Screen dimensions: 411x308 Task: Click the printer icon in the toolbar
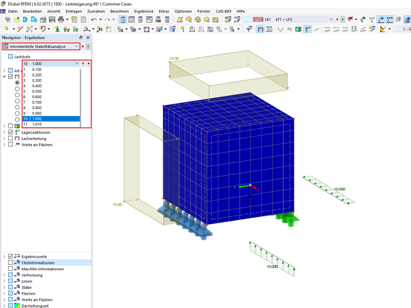tap(61, 19)
